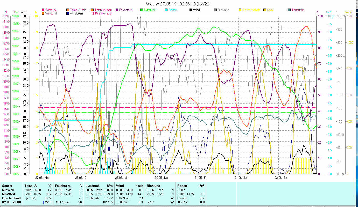Click the teal Taupunkt legend swatch
The height and width of the screenshot is (207, 358).
(289, 10)
